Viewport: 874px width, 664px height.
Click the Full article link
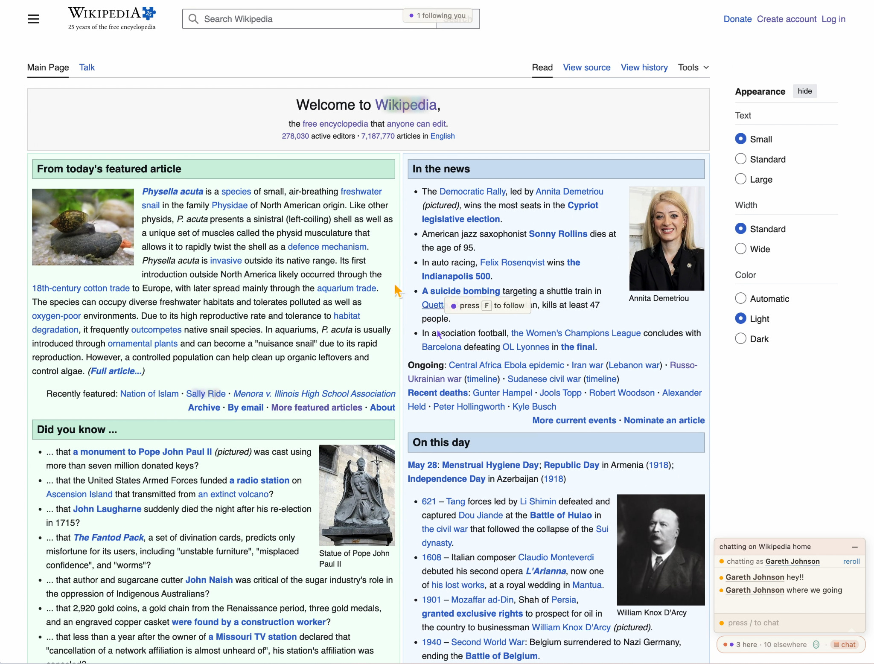click(x=116, y=371)
